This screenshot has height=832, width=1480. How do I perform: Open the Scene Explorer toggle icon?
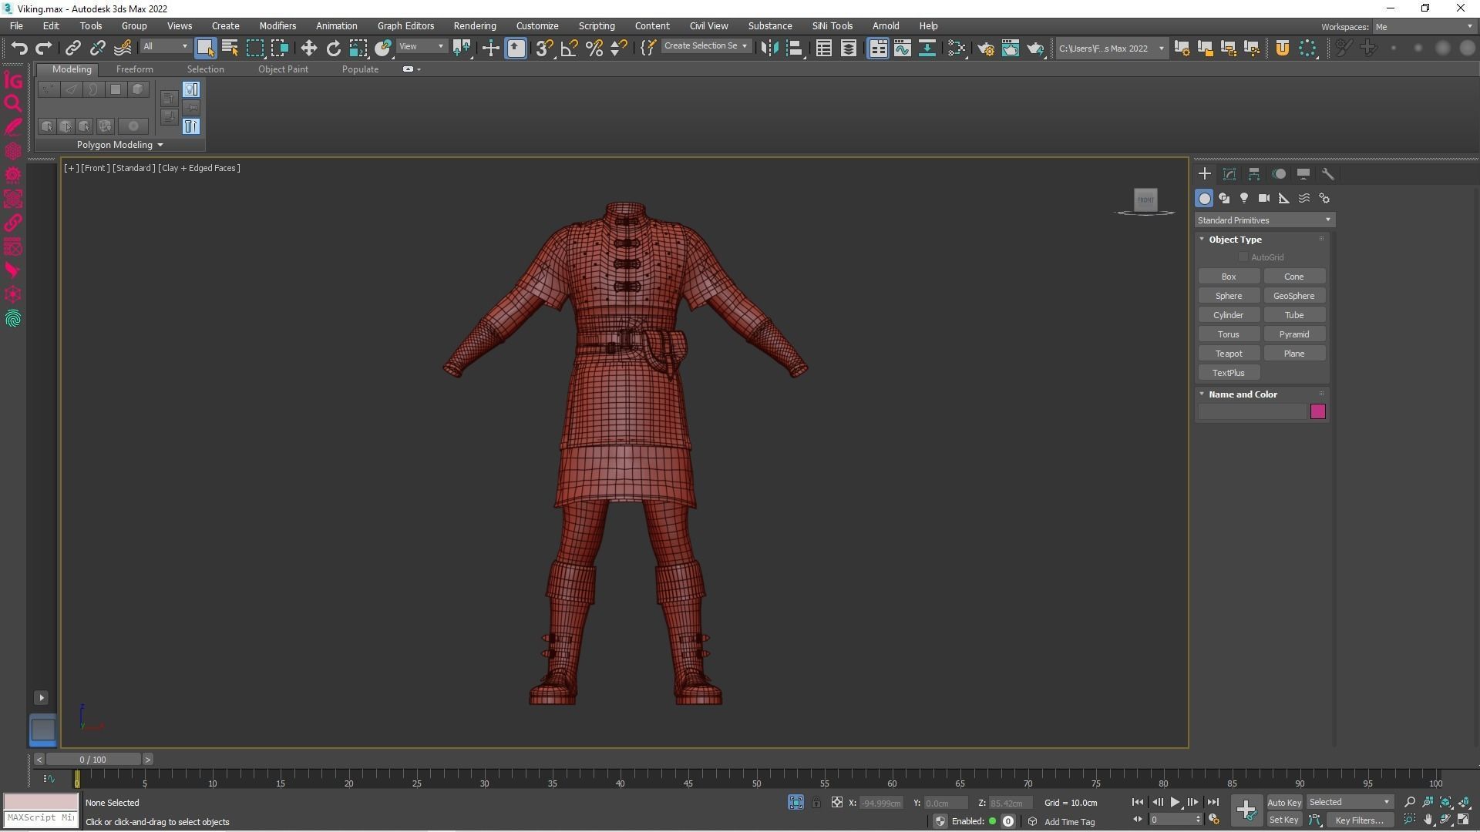pyautogui.click(x=823, y=48)
